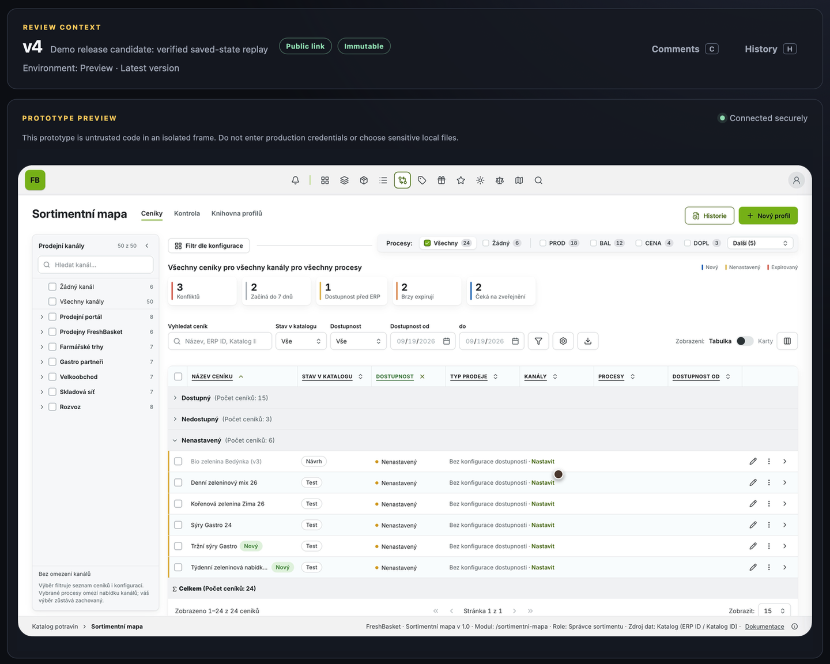830x664 pixels.
Task: Switch to the Kontrola tab
Action: pyautogui.click(x=187, y=213)
